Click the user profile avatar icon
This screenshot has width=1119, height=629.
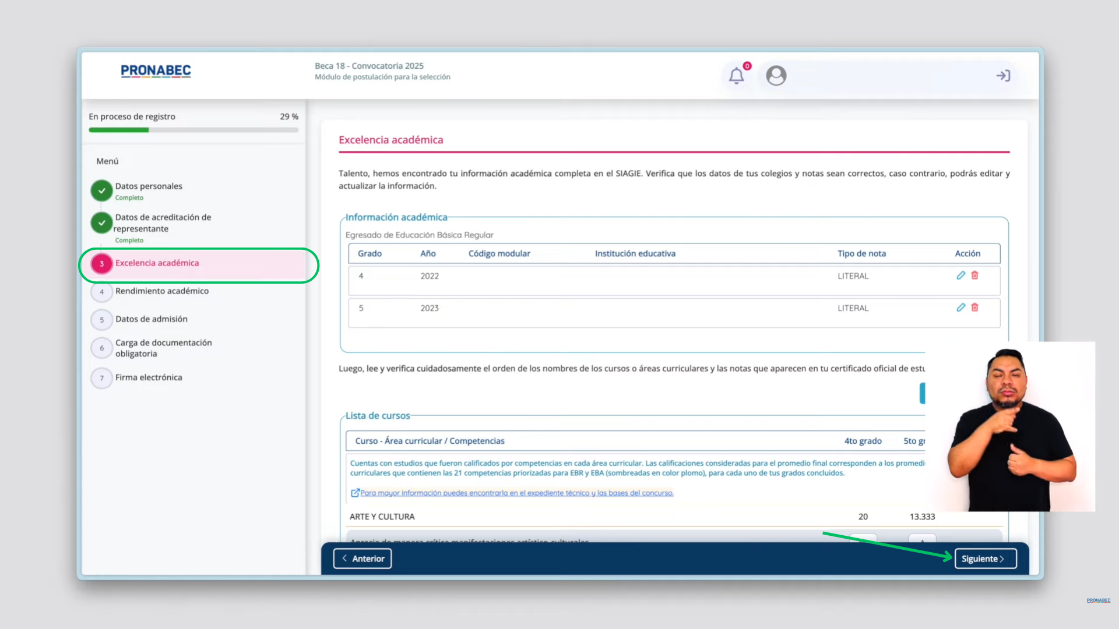(x=776, y=76)
